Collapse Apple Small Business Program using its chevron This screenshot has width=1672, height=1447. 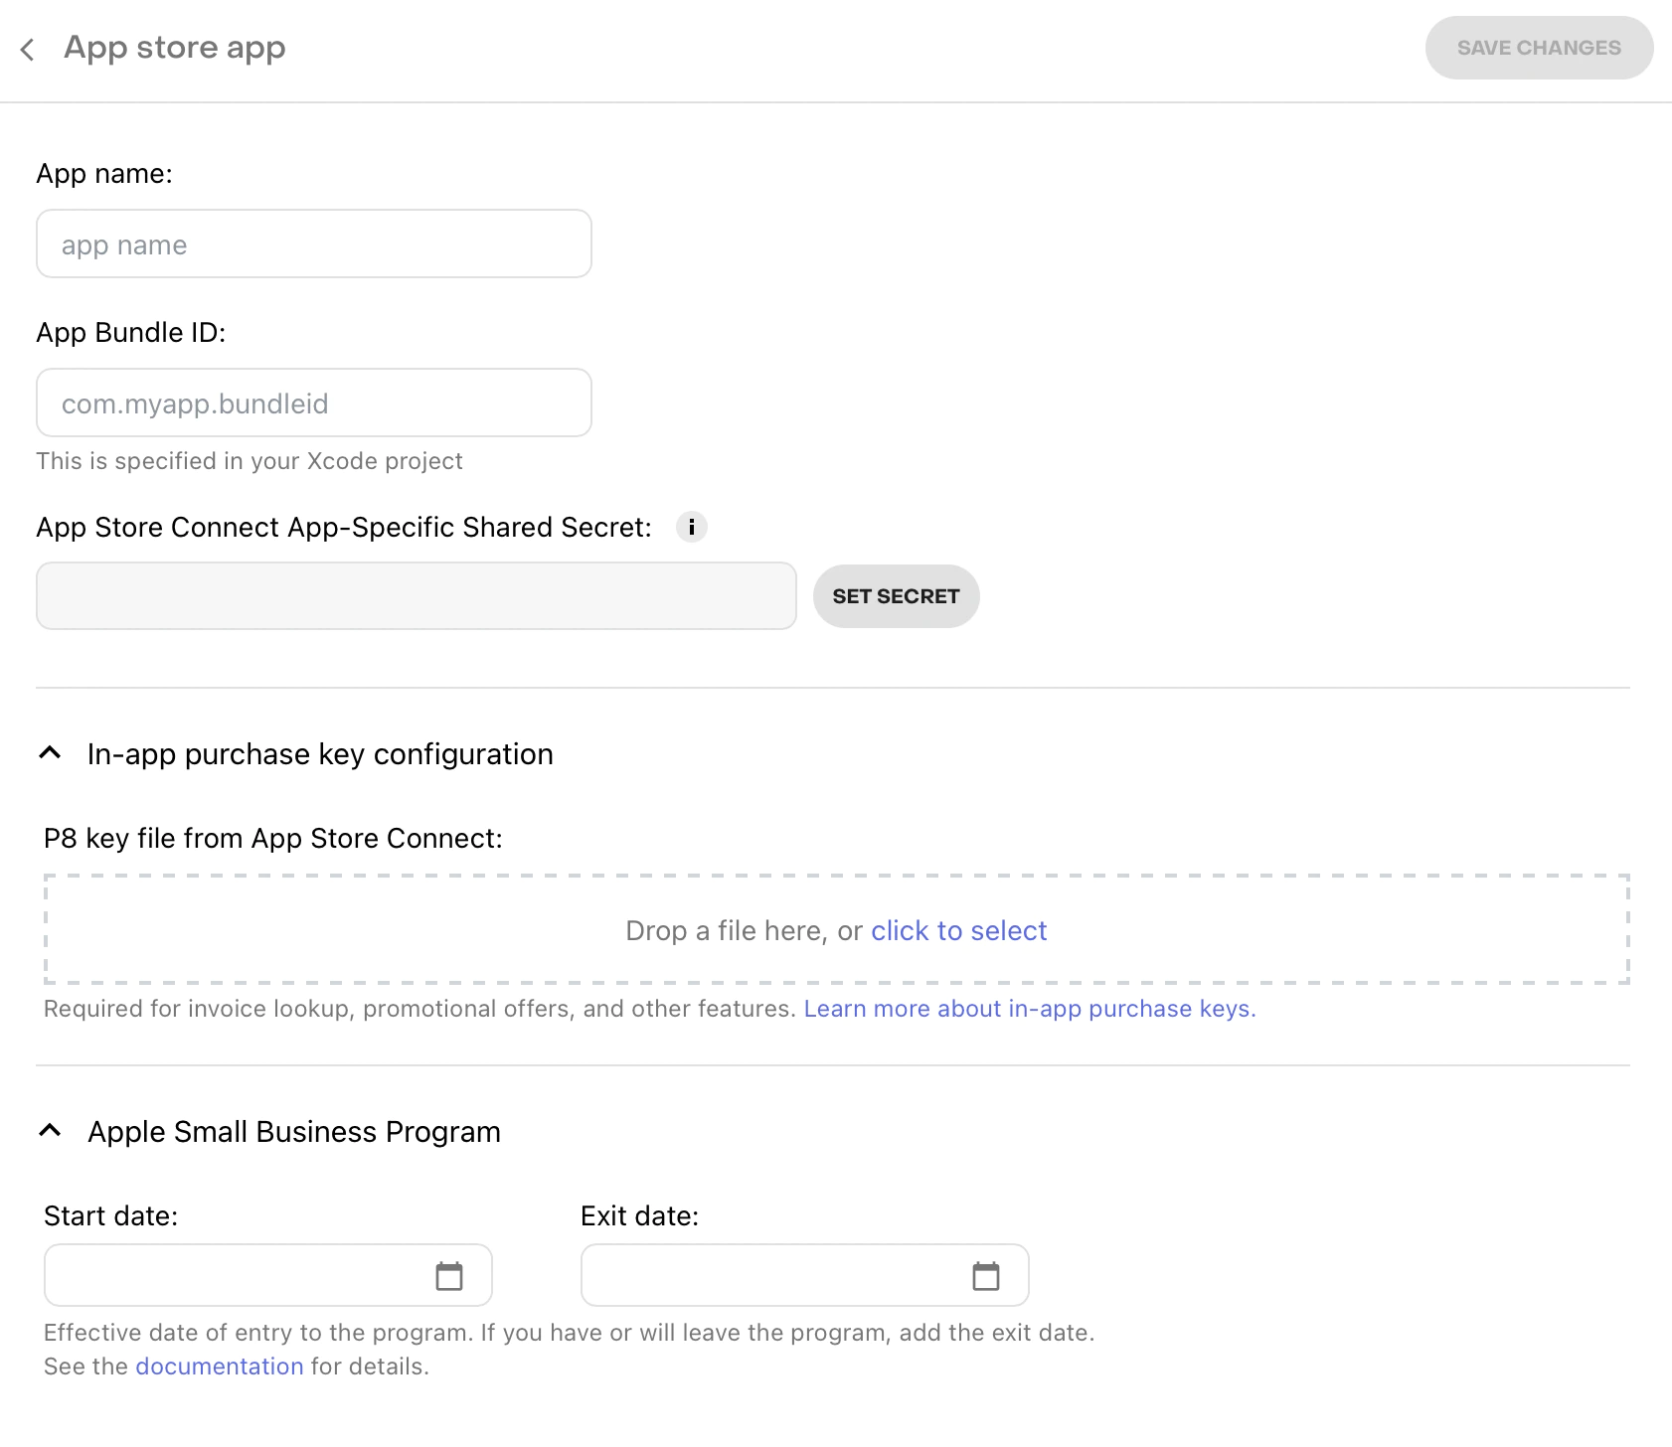(50, 1131)
